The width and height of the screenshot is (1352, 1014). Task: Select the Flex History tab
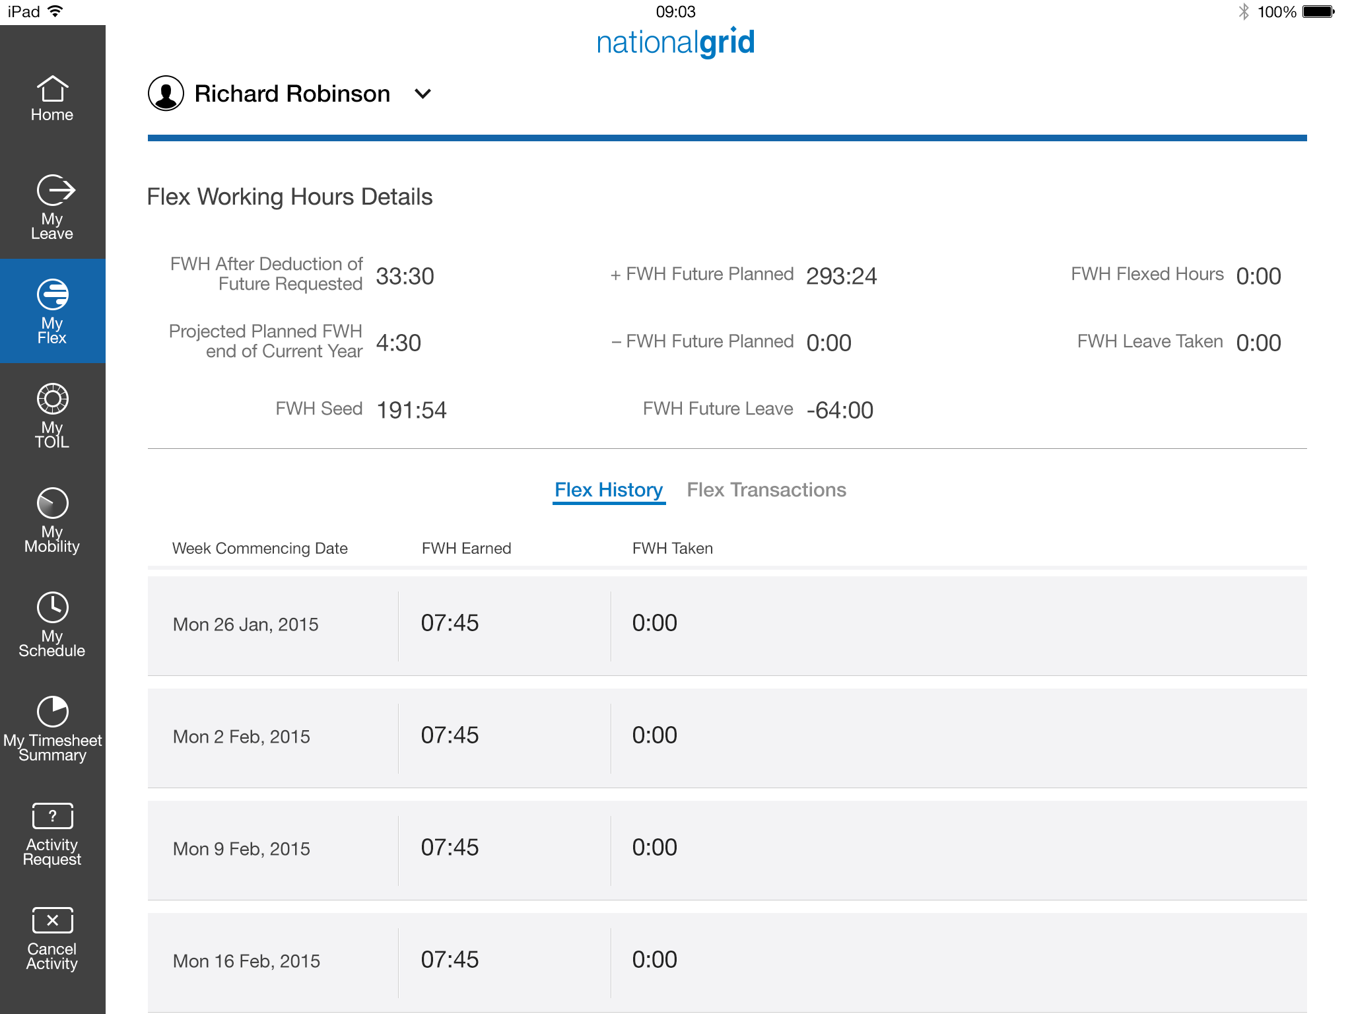pyautogui.click(x=608, y=490)
